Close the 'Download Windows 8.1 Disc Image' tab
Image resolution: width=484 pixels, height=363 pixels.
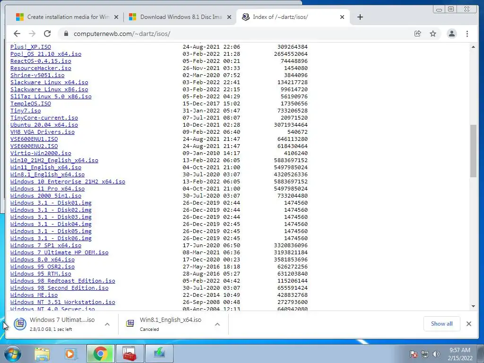point(229,17)
